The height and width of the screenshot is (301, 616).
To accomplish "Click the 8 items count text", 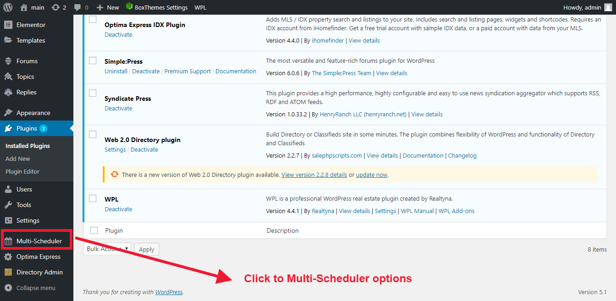I will (x=597, y=249).
